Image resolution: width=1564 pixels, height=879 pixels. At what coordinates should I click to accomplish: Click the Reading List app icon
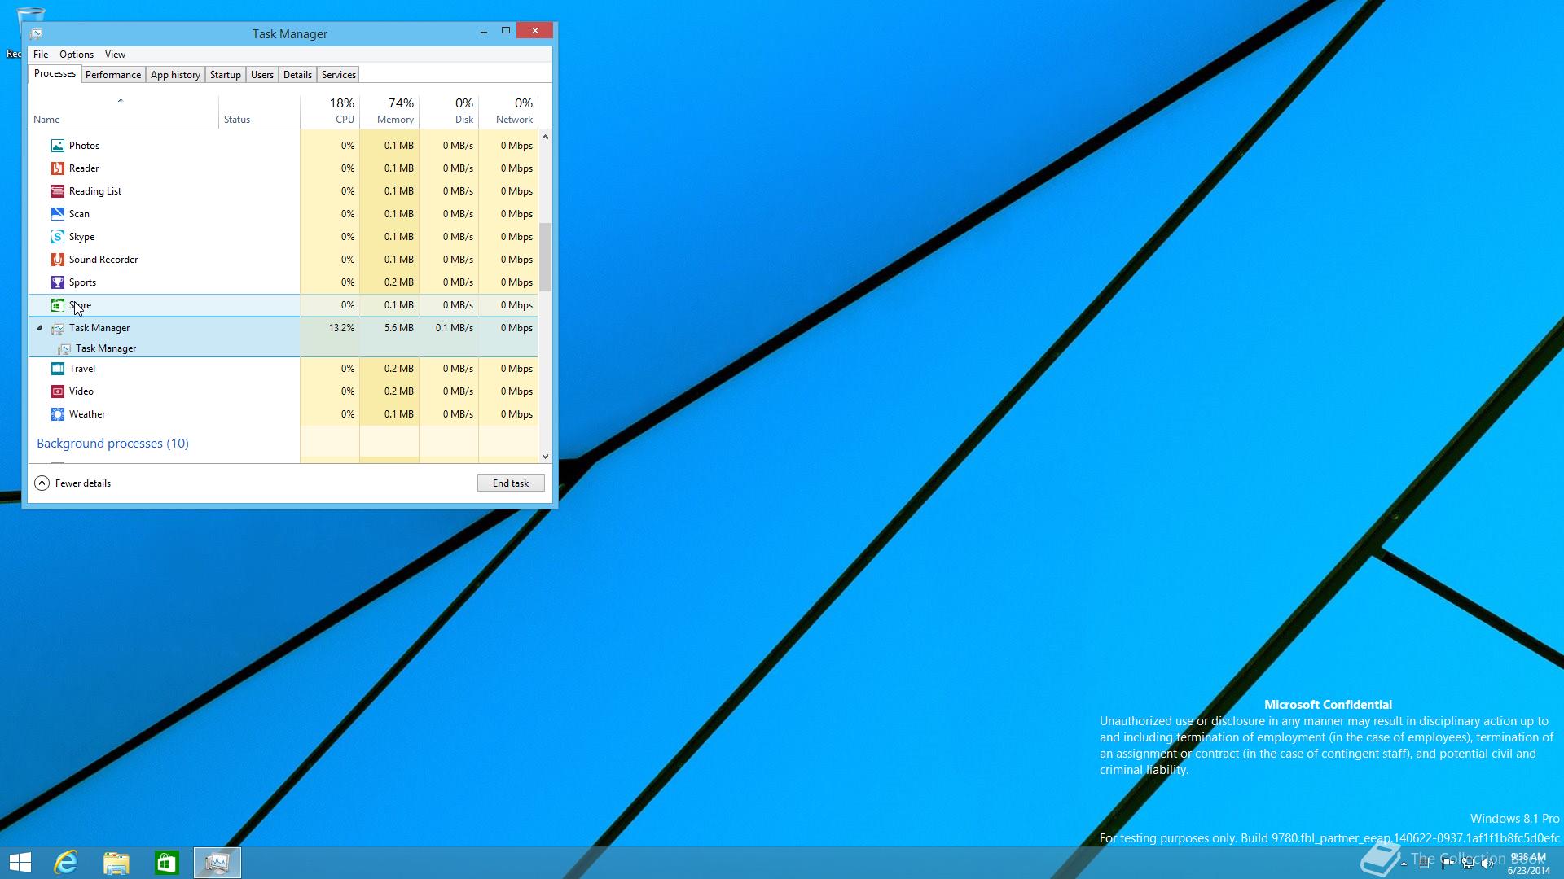coord(57,191)
